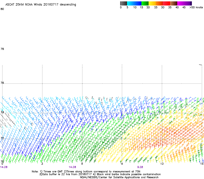This screenshot has height=179, width=204.
Task: Click the latitude label 80 on the left axis
Action: click(x=2, y=9)
